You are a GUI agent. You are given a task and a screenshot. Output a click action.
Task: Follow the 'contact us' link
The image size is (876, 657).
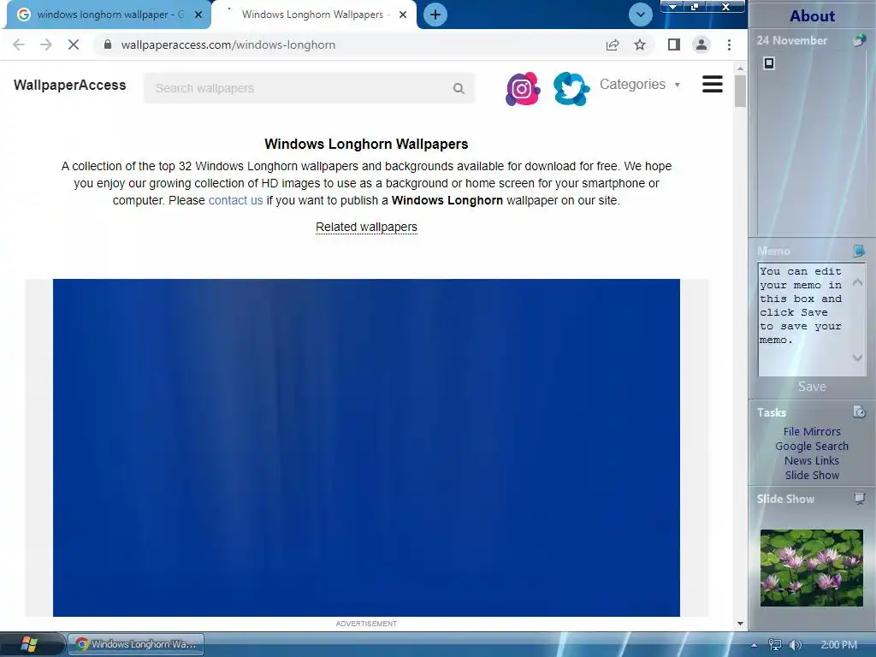coord(235,200)
